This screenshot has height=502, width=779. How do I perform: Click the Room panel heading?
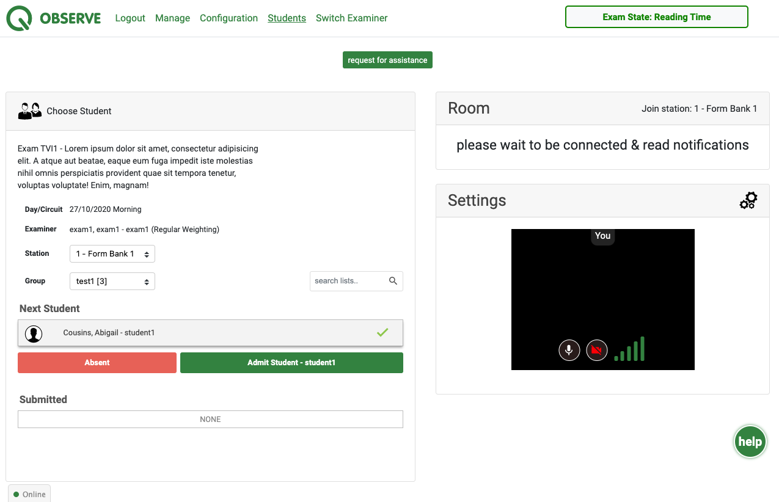pos(469,108)
